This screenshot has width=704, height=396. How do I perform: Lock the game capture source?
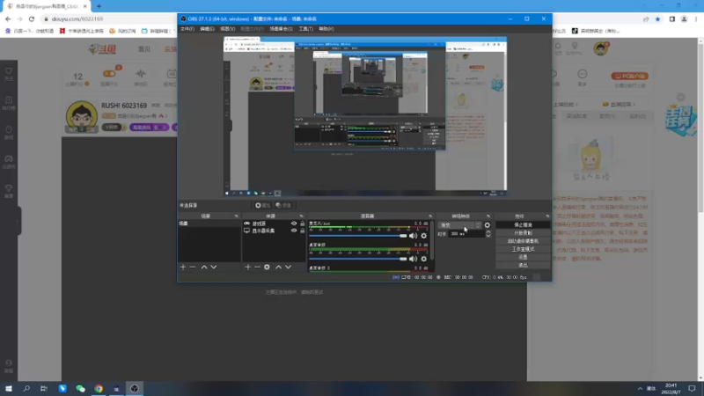(x=302, y=224)
